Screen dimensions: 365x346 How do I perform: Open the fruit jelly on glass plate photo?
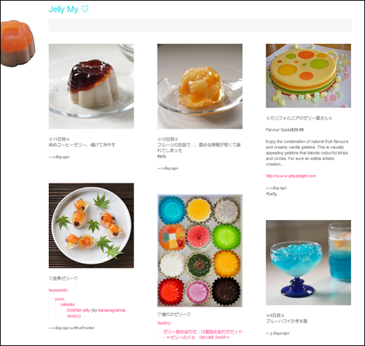point(200,86)
